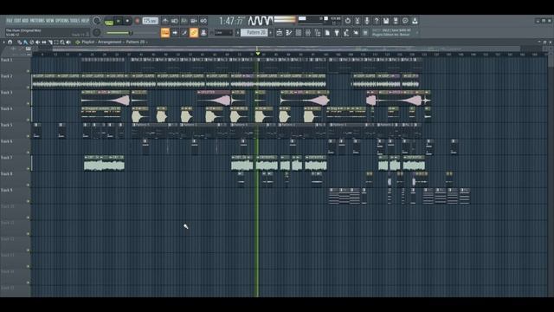
Task: Adjust the main pitch knob
Action: (96, 33)
